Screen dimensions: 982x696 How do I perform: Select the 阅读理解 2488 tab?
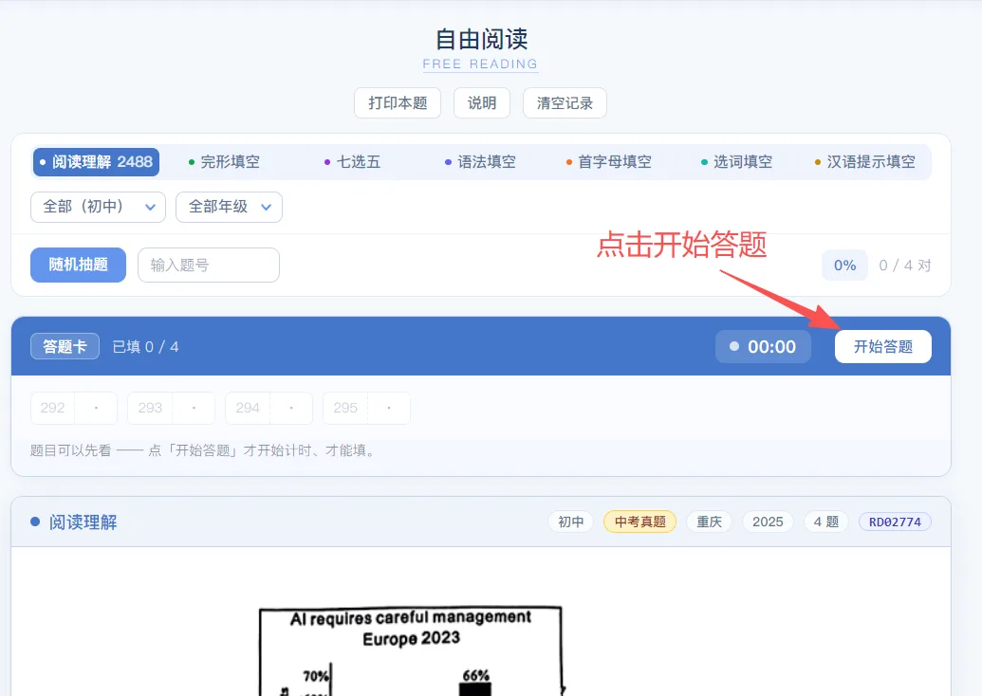(x=96, y=162)
